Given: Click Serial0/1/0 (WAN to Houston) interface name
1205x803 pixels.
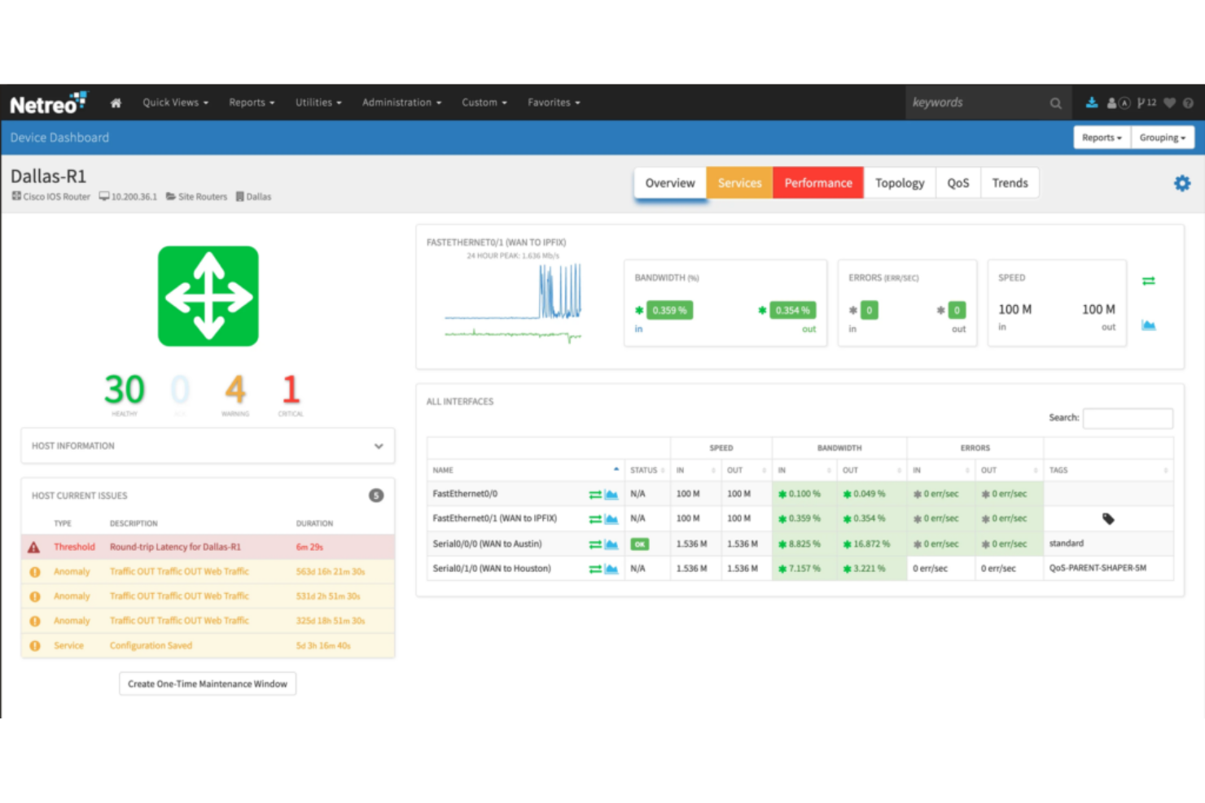Looking at the screenshot, I should 492,569.
